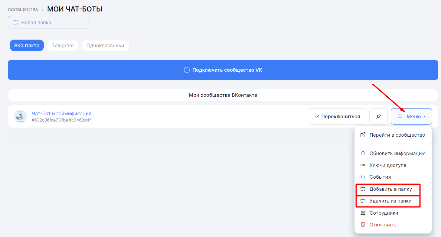Switch to the Telegram tab
The height and width of the screenshot is (237, 441).
tap(63, 46)
